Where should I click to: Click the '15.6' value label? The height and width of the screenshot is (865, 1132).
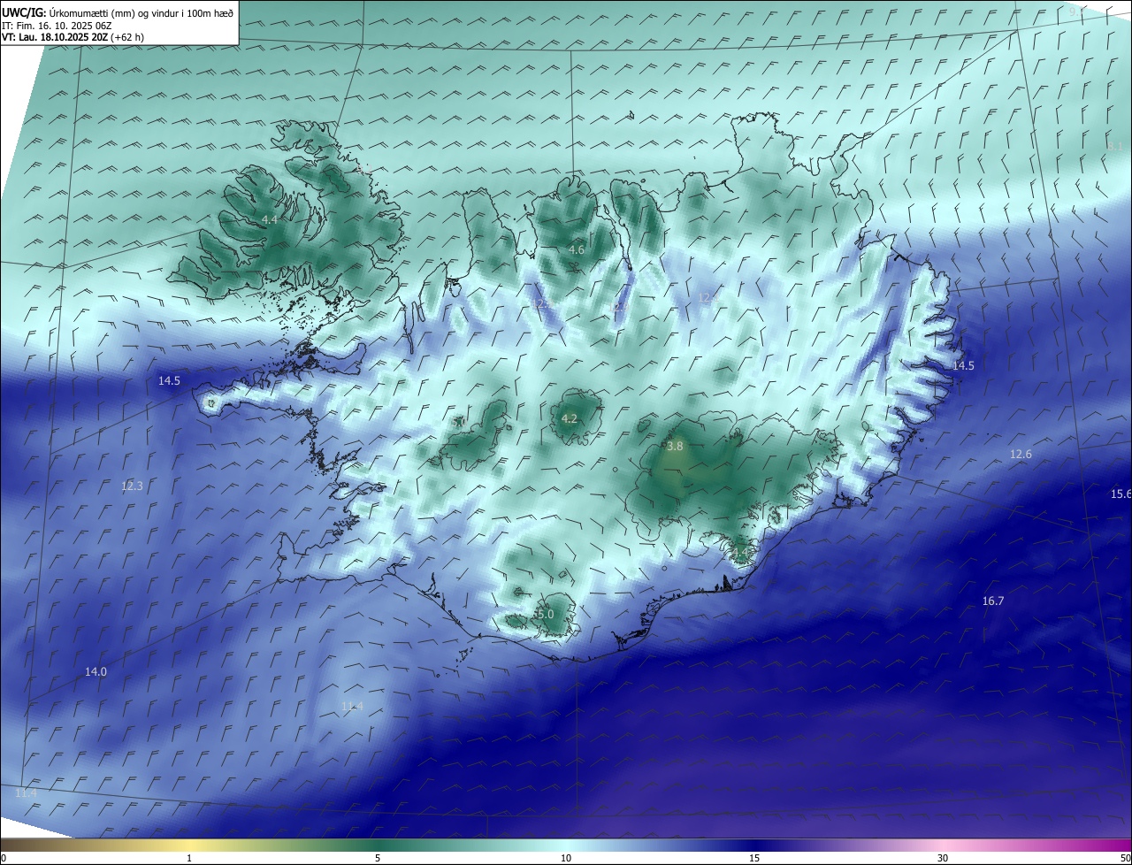pyautogui.click(x=1121, y=494)
